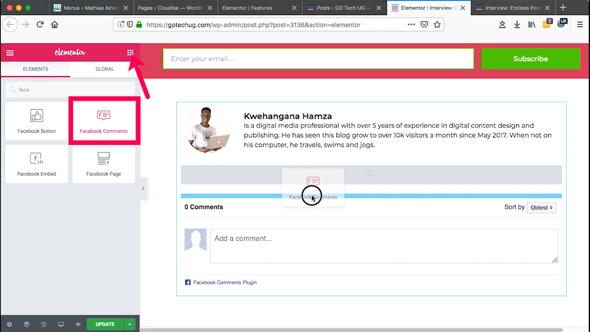Close the Elementor Features tab
Screen dimensions: 590x332
[x=294, y=8]
